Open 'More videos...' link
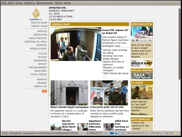 (140, 114)
